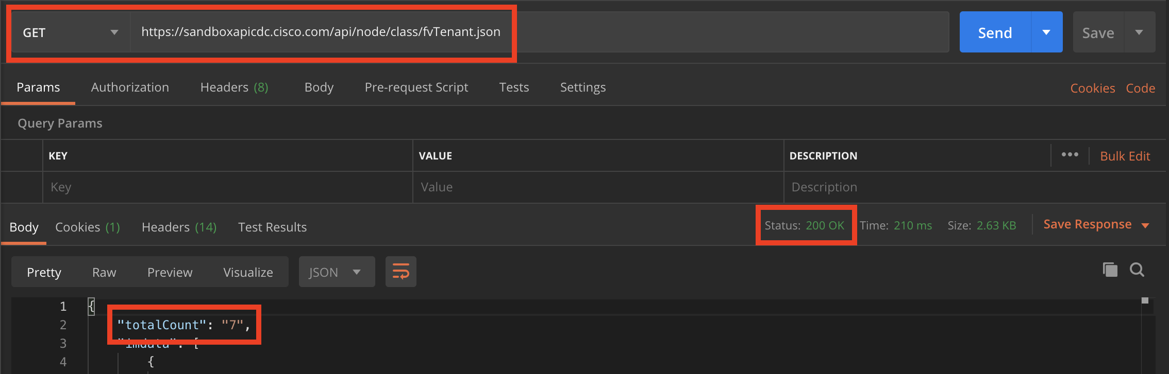The height and width of the screenshot is (374, 1169).
Task: Expand the Save button dropdown arrow
Action: tap(1139, 32)
